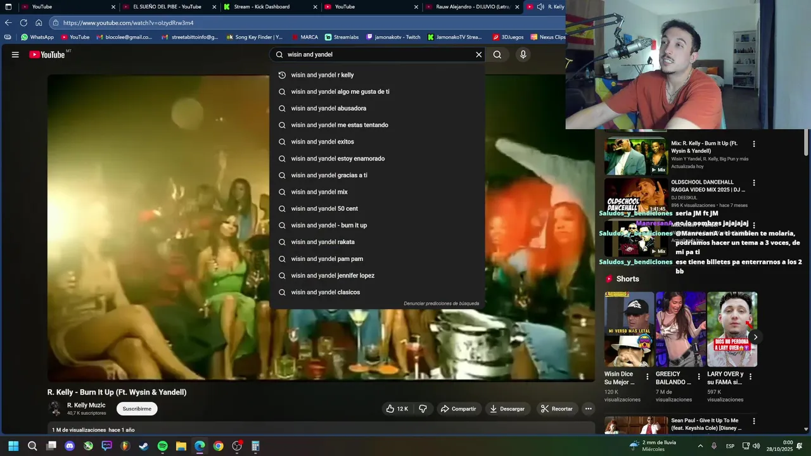
Task: Open R. Kelly Muzic channel name link
Action: [x=86, y=405]
